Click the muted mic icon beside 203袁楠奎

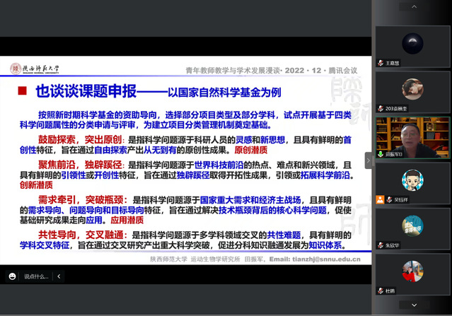click(380, 108)
